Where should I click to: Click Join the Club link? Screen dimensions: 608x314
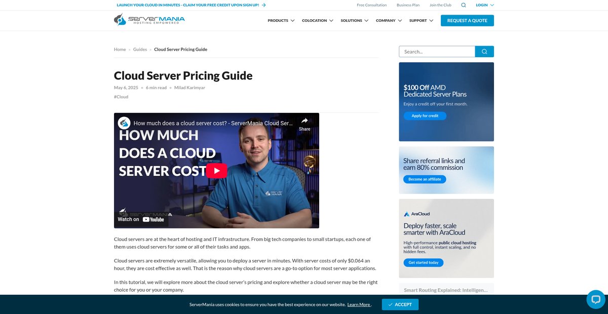click(x=440, y=5)
